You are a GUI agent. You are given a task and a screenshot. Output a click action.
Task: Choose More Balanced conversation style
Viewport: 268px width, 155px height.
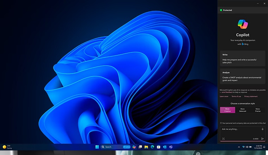pyautogui.click(x=243, y=110)
